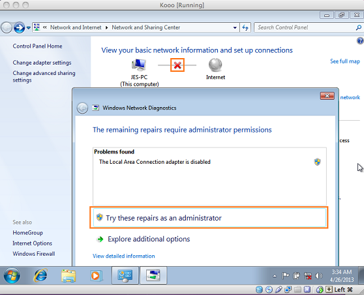
Task: Click the Network and Internet breadcrumb
Action: tap(76, 27)
